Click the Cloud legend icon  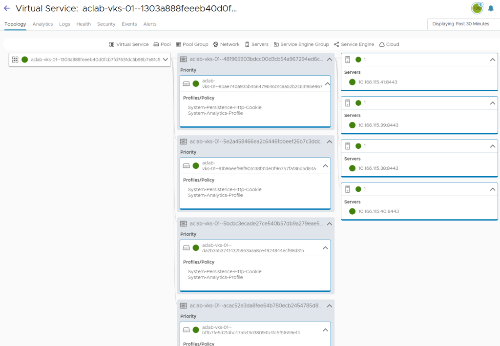[x=382, y=44]
